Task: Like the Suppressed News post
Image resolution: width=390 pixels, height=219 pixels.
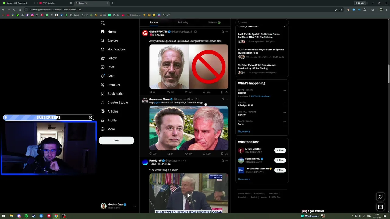Action: [189, 154]
